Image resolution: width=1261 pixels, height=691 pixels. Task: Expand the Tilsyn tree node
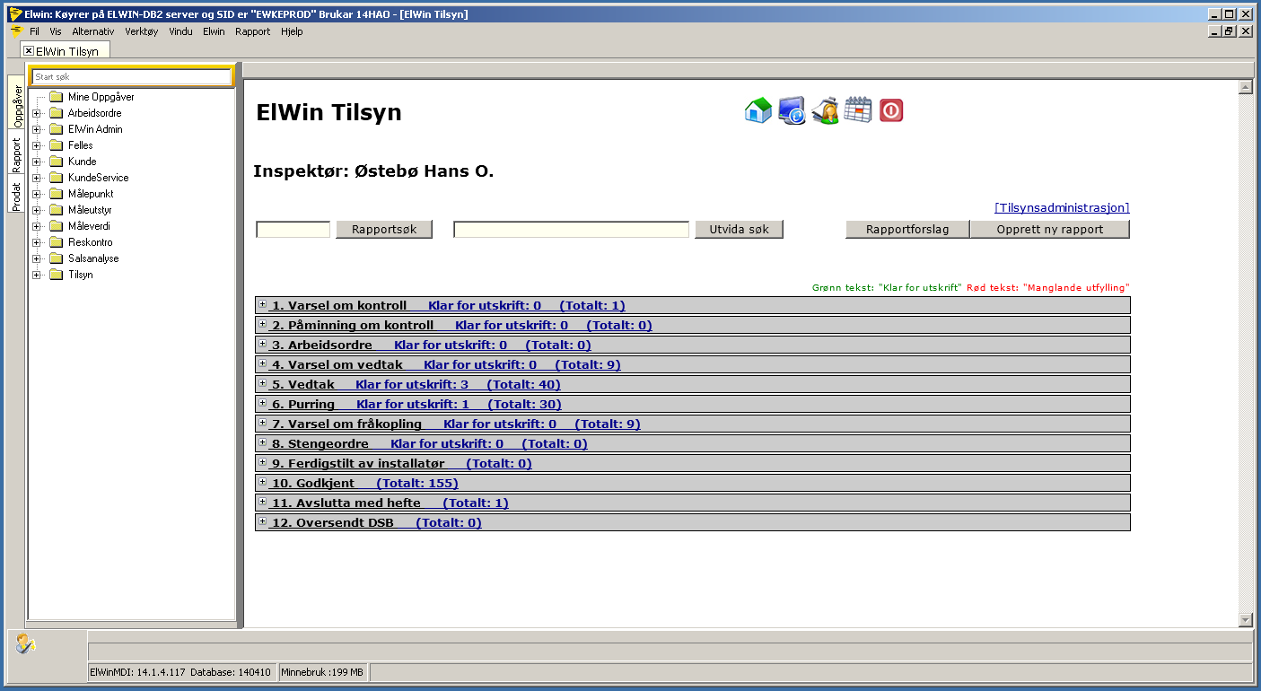tap(37, 275)
